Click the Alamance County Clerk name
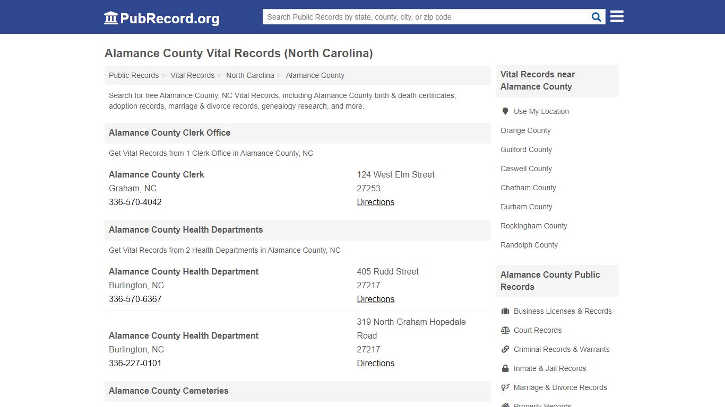This screenshot has height=407, width=725. [157, 174]
